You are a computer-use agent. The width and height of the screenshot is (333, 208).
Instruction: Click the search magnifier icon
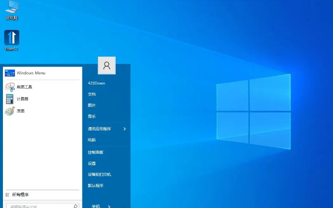click(x=75, y=206)
